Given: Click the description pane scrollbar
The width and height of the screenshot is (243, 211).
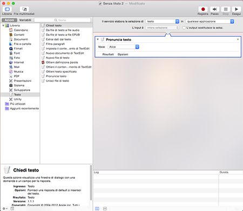Looking at the screenshot, I should coord(91,182).
